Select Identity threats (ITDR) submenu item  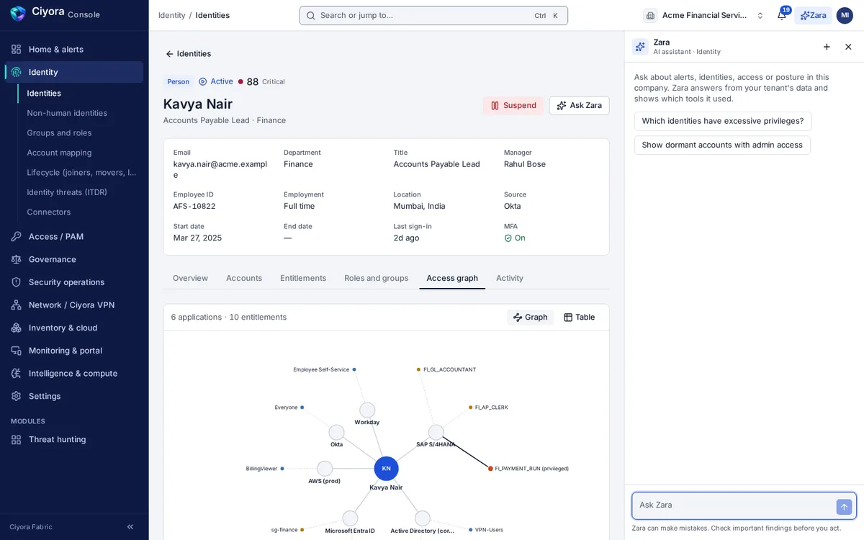click(x=81, y=192)
